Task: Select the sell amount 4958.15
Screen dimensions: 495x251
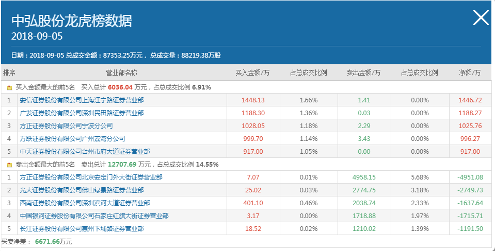Action: tap(364, 177)
